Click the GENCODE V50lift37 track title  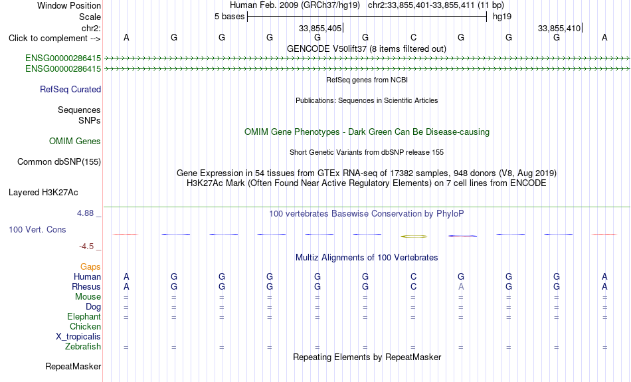pyautogui.click(x=366, y=48)
